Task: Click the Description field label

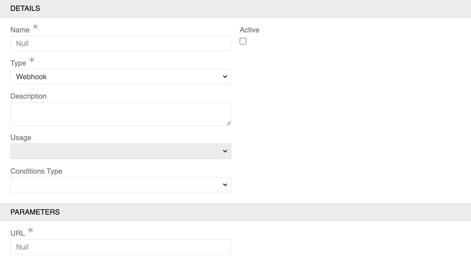Action: pos(28,96)
